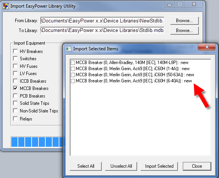Browse for the To Library file
The image size is (219, 178).
coord(184,30)
